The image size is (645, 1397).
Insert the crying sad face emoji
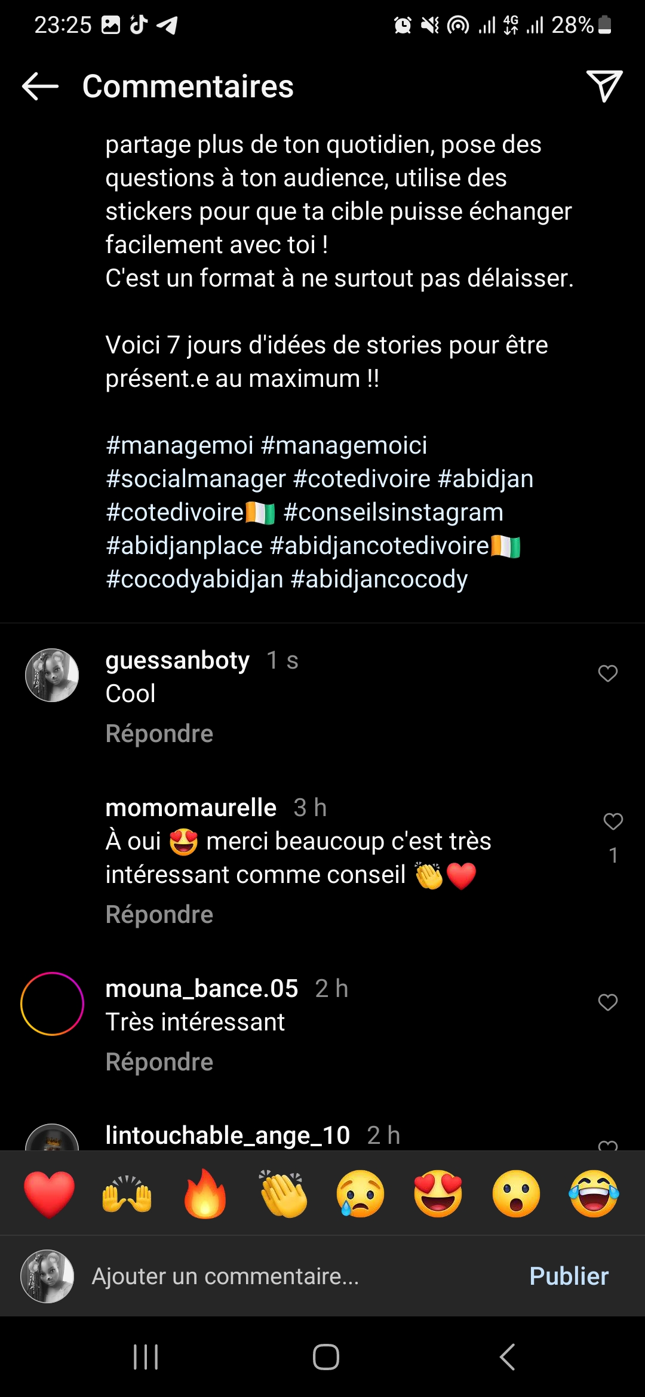[x=361, y=1194]
